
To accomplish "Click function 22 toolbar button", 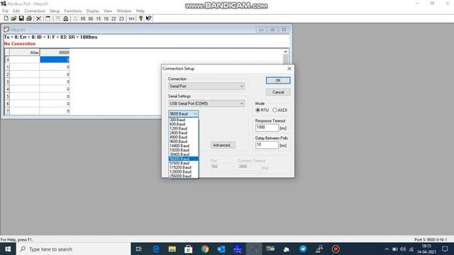I will (113, 18).
